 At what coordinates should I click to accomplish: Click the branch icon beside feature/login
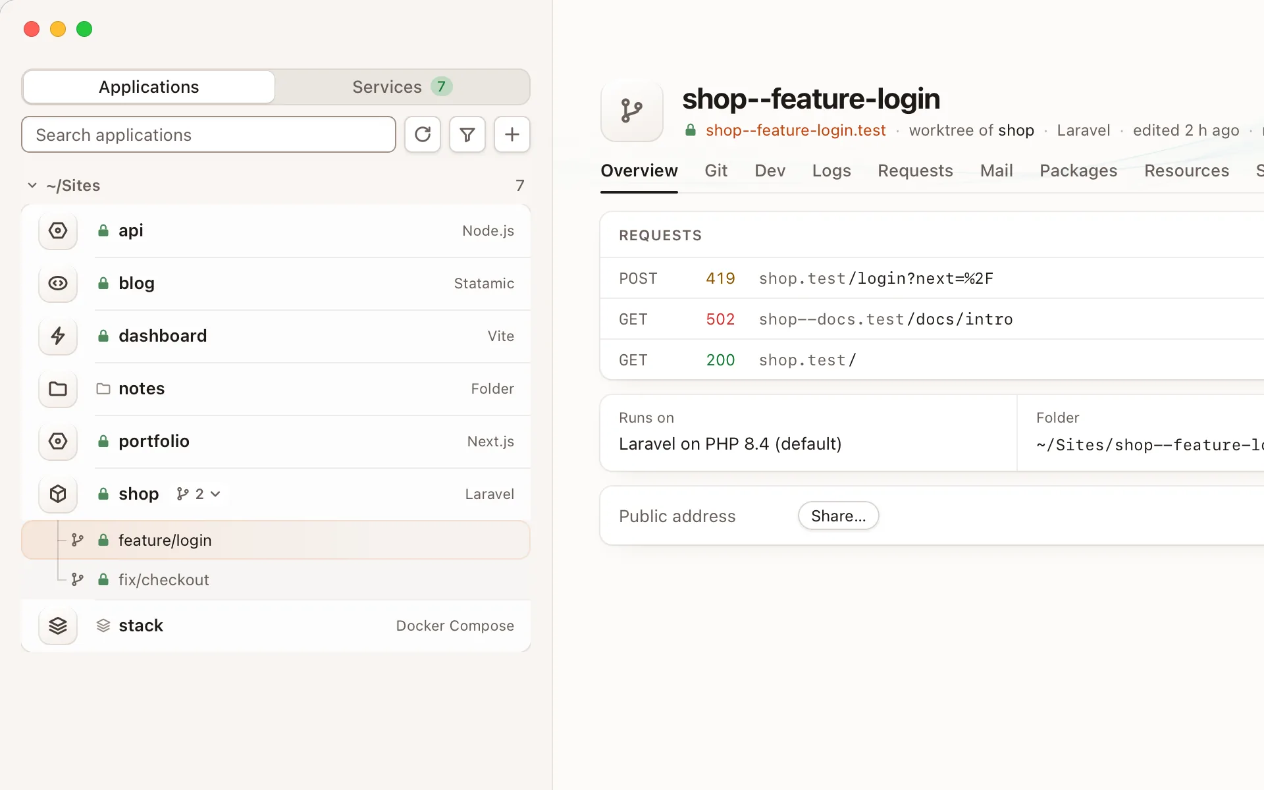point(78,540)
